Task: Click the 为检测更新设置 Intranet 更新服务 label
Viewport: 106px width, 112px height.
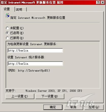Action: pyautogui.click(x=32, y=44)
